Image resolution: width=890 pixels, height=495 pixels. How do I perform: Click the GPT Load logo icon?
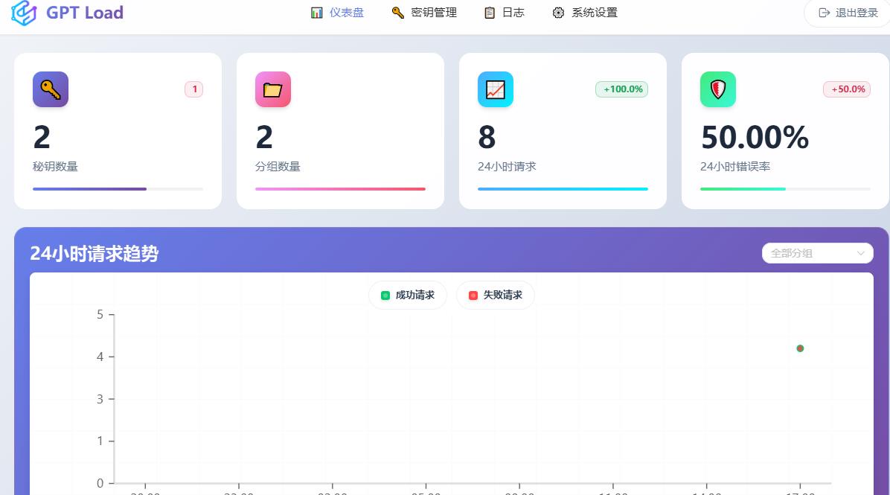(24, 13)
